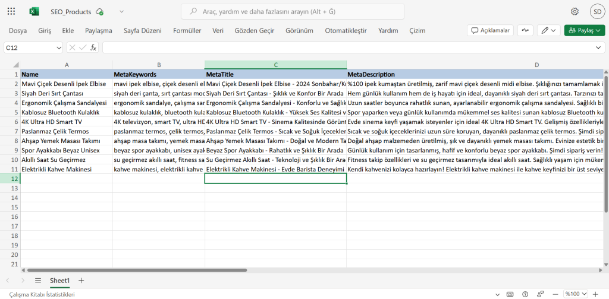Open the Otomatikleştir tab
This screenshot has height=299, width=609.
point(346,31)
